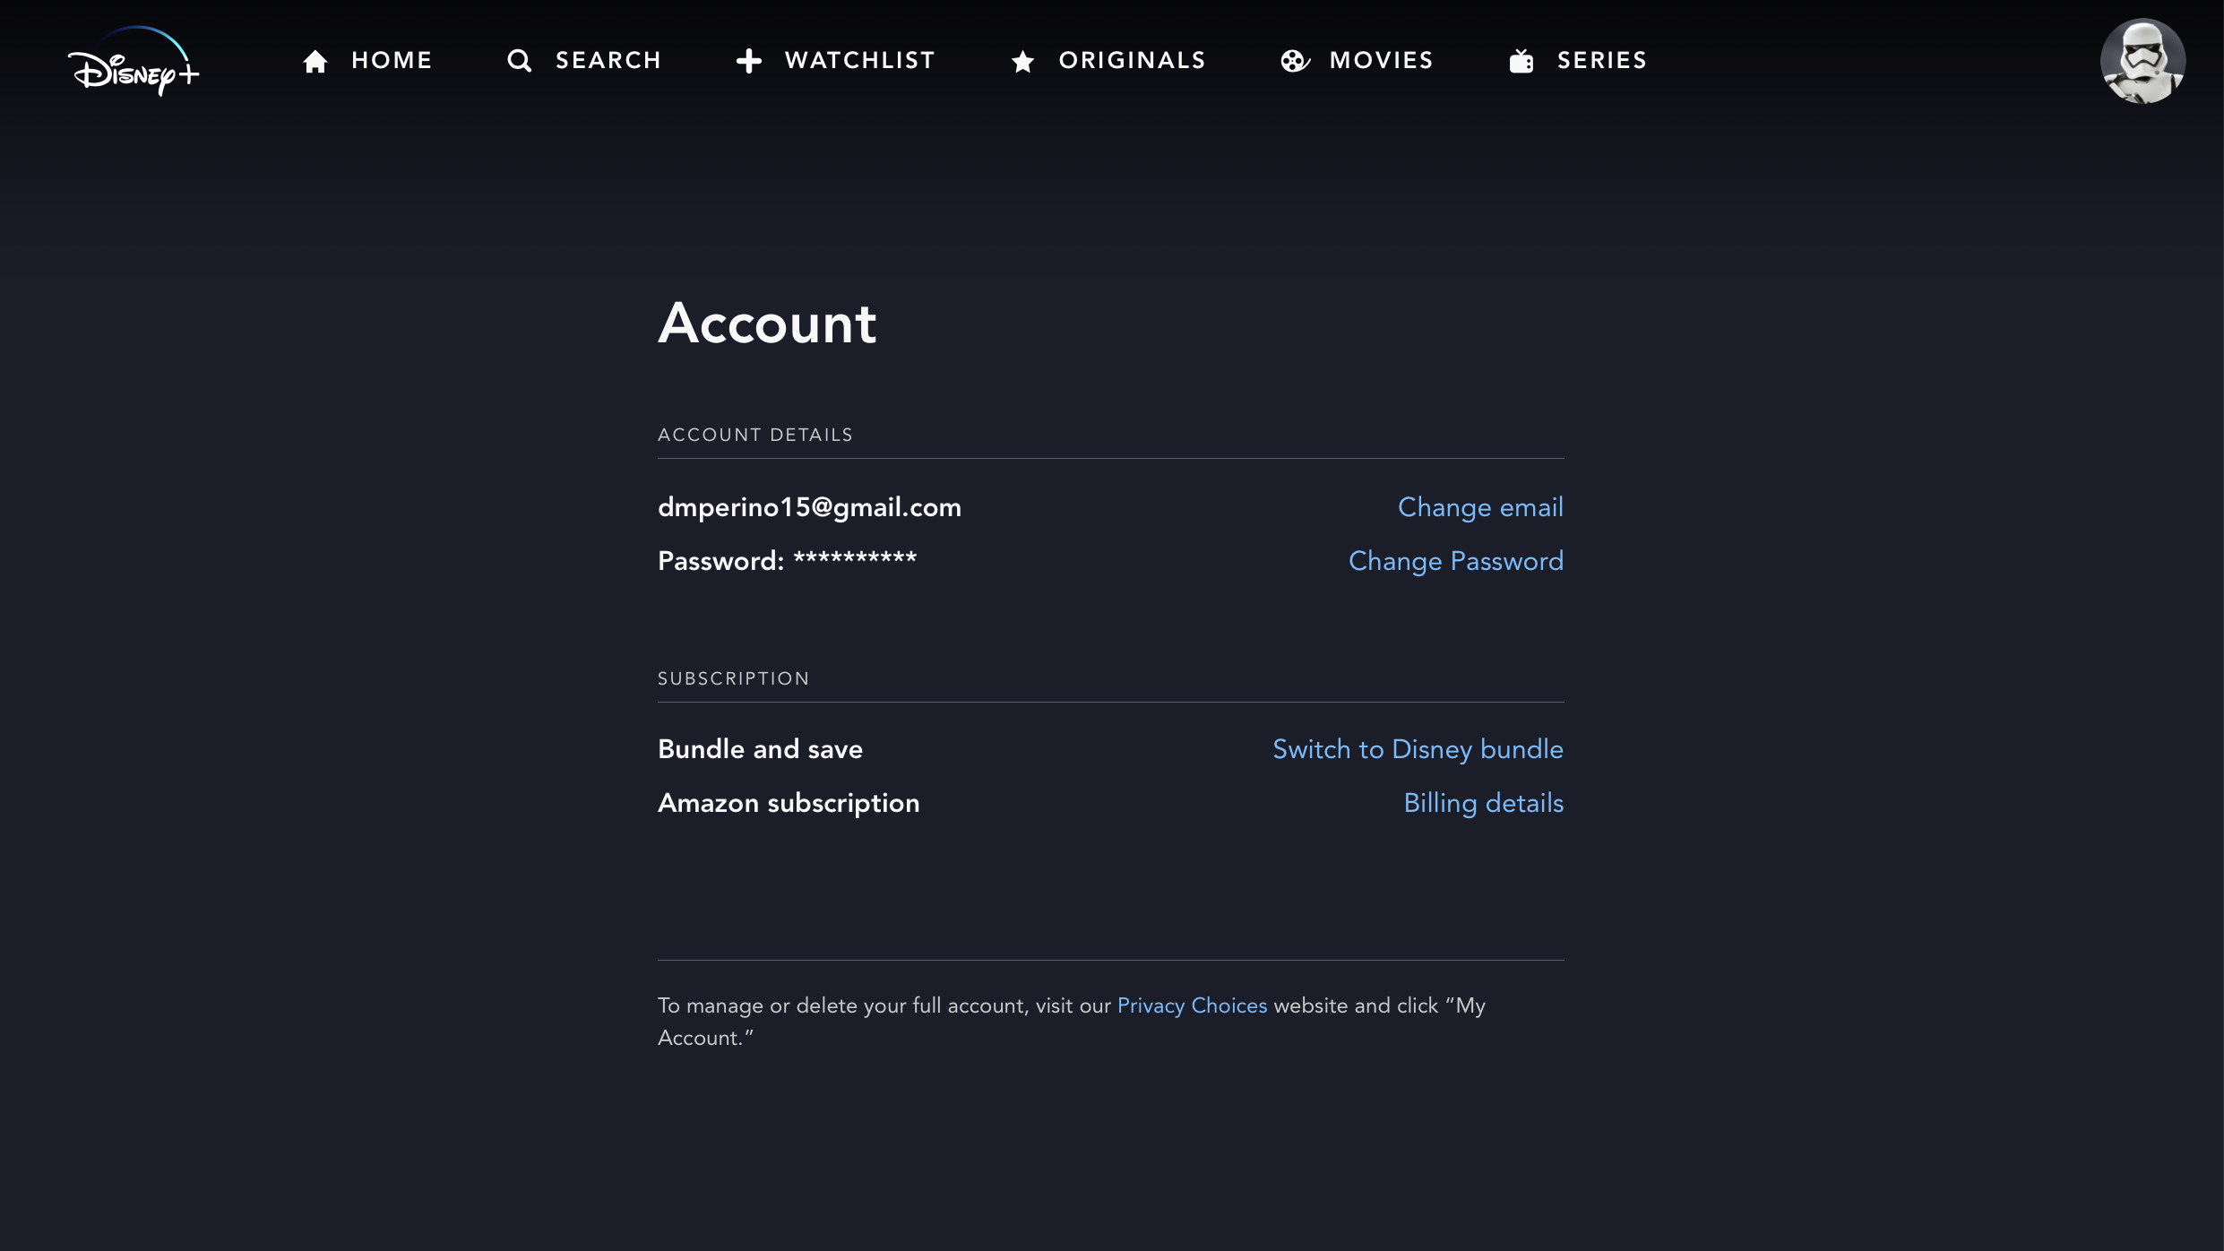Click the email address input field
2224x1251 pixels.
tap(809, 507)
